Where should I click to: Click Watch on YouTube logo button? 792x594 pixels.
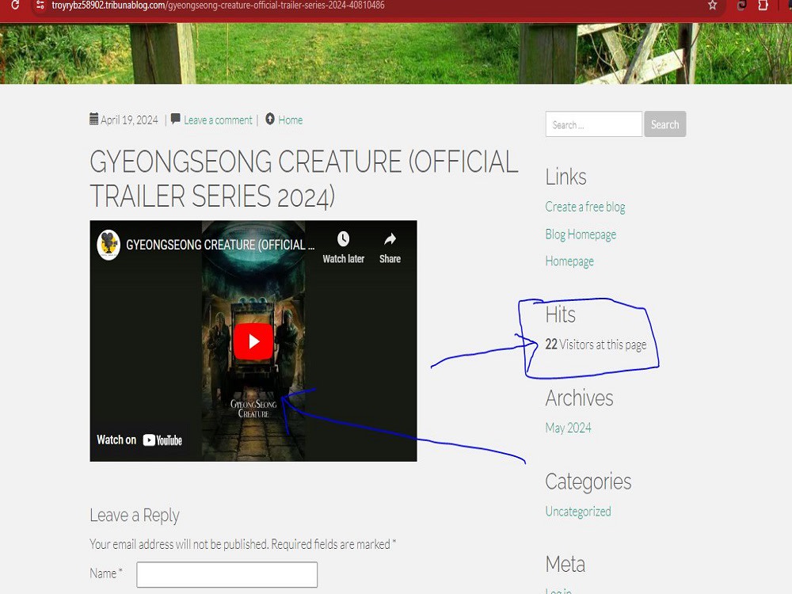pos(139,440)
